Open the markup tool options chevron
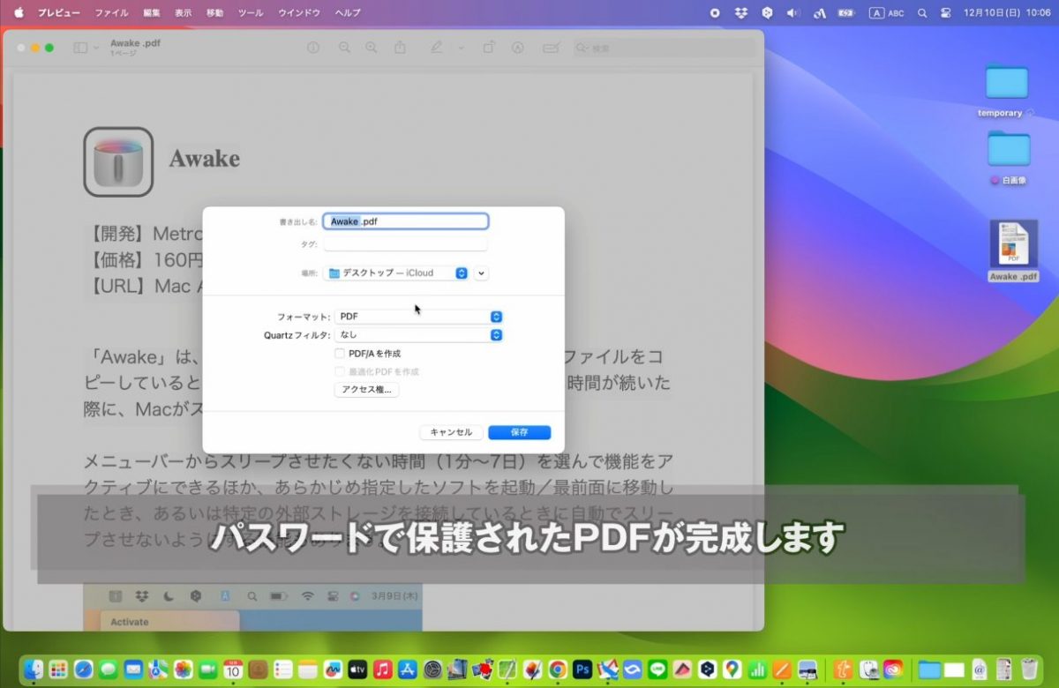The width and height of the screenshot is (1059, 688). pos(460,48)
